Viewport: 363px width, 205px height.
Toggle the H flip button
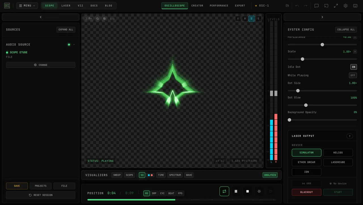[245, 19]
